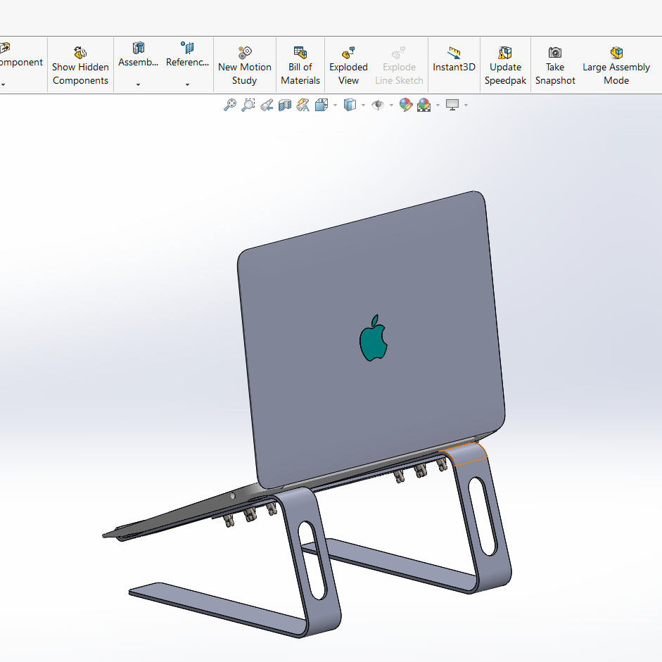Click Edit Appearance color ball
This screenshot has width=662, height=662.
click(x=406, y=105)
